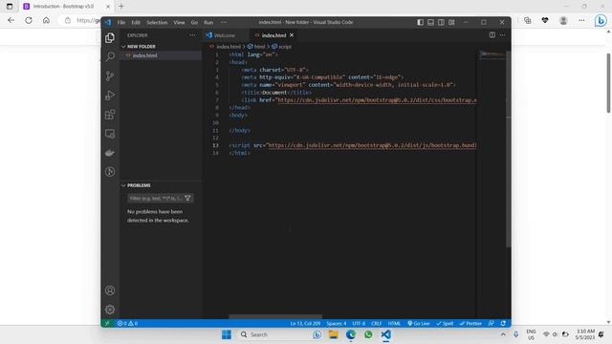Open the View menu
The image size is (612, 344).
179,22
